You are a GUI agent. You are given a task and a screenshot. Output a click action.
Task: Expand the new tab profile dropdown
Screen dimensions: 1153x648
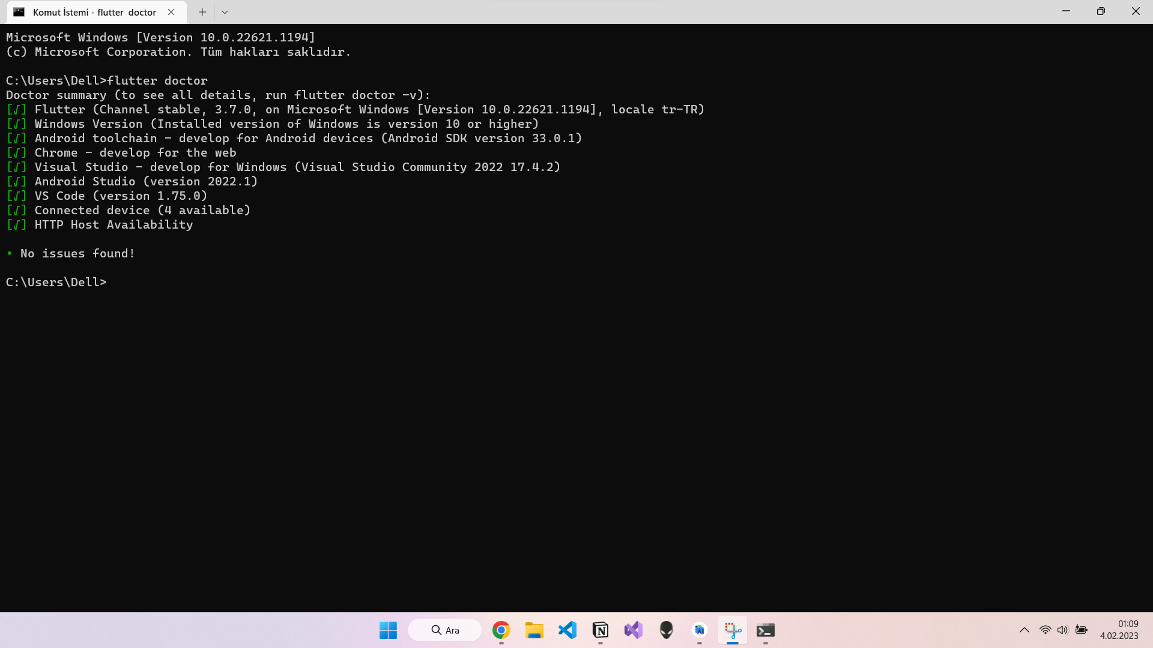pos(225,12)
